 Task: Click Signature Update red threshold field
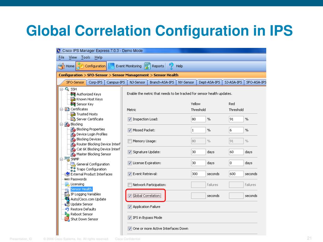236,152
